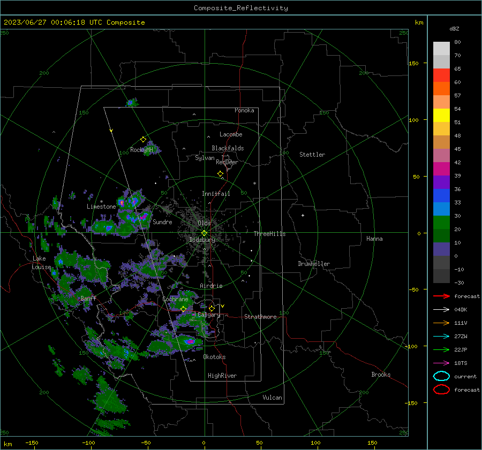The width and height of the screenshot is (482, 450).
Task: Click the cyan 27ZW arrow icon
Action: point(441,337)
